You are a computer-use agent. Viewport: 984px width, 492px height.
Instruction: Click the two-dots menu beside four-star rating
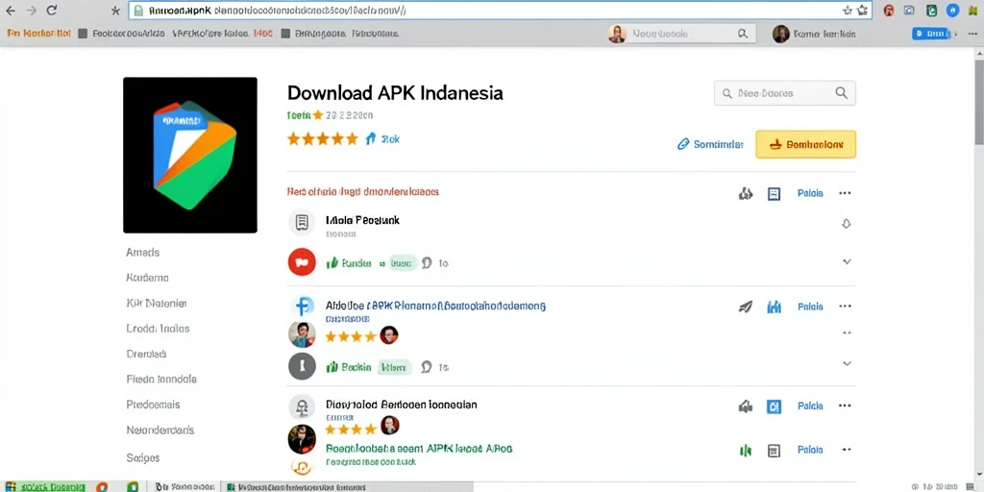click(847, 333)
